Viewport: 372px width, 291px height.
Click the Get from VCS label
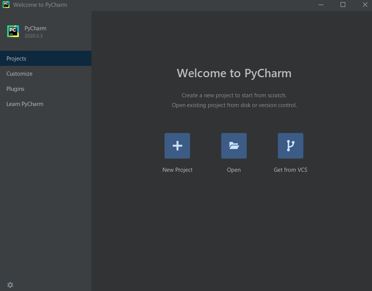pyautogui.click(x=291, y=170)
